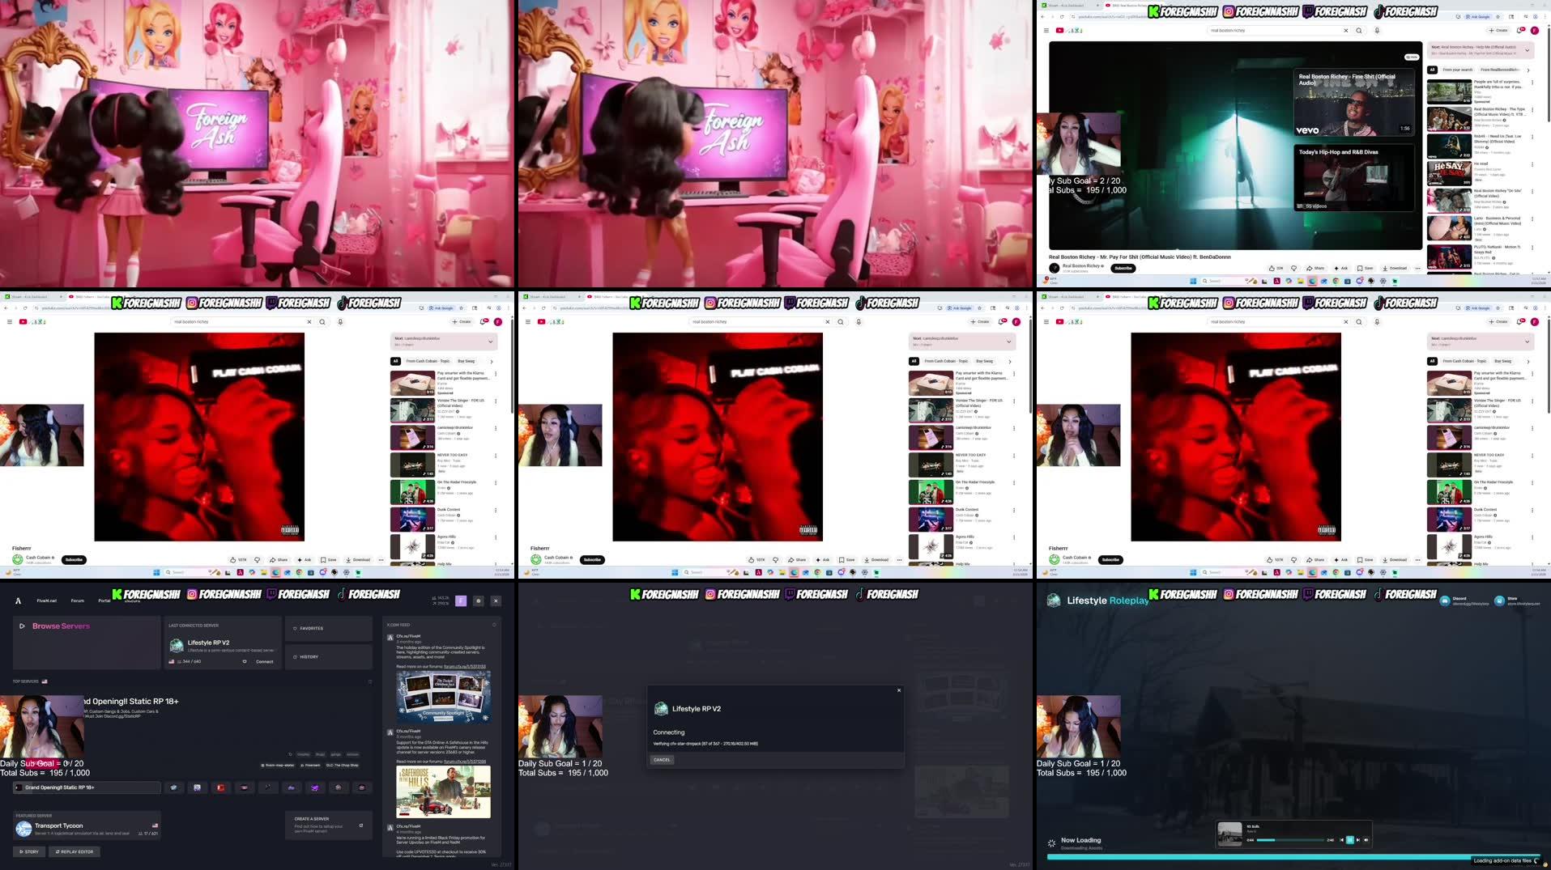Dislike the Fisherrr video in right Cash Cobain frame
Screen dimensions: 1551x870
(1293, 559)
